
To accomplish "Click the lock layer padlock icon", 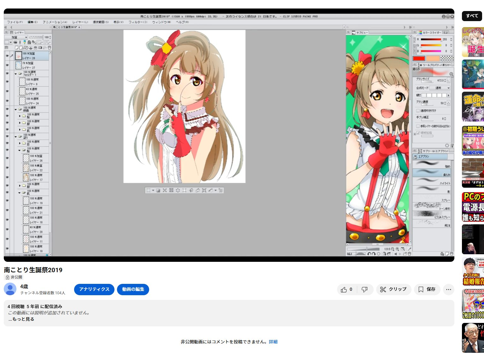I will tap(29, 42).
